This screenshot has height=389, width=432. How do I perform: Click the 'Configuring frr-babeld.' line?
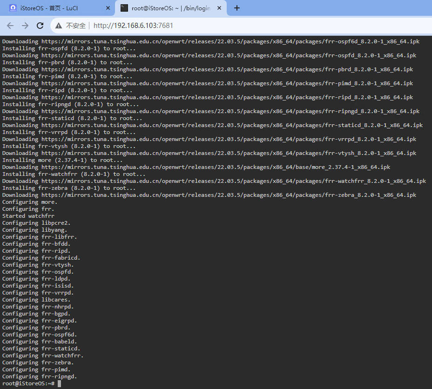point(40,342)
